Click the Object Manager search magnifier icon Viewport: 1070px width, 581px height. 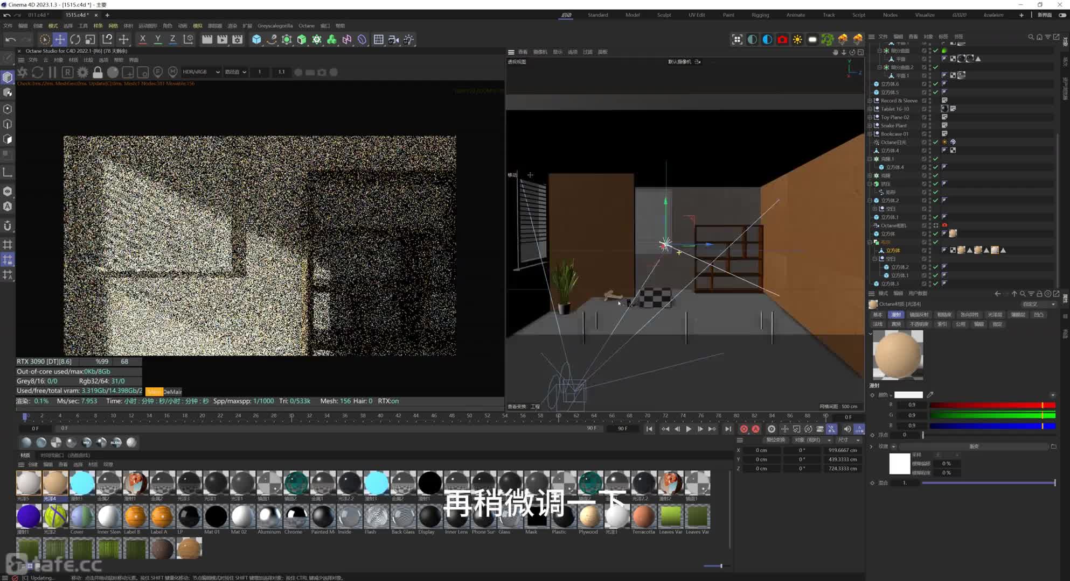click(1031, 37)
